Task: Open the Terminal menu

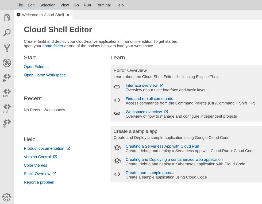Action: [x=103, y=5]
